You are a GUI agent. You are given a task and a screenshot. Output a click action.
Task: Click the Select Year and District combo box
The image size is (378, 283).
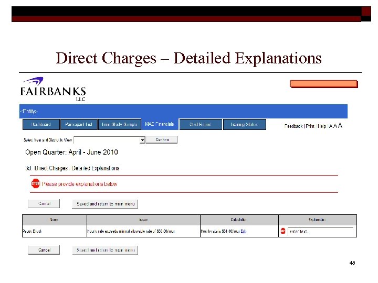109,140
